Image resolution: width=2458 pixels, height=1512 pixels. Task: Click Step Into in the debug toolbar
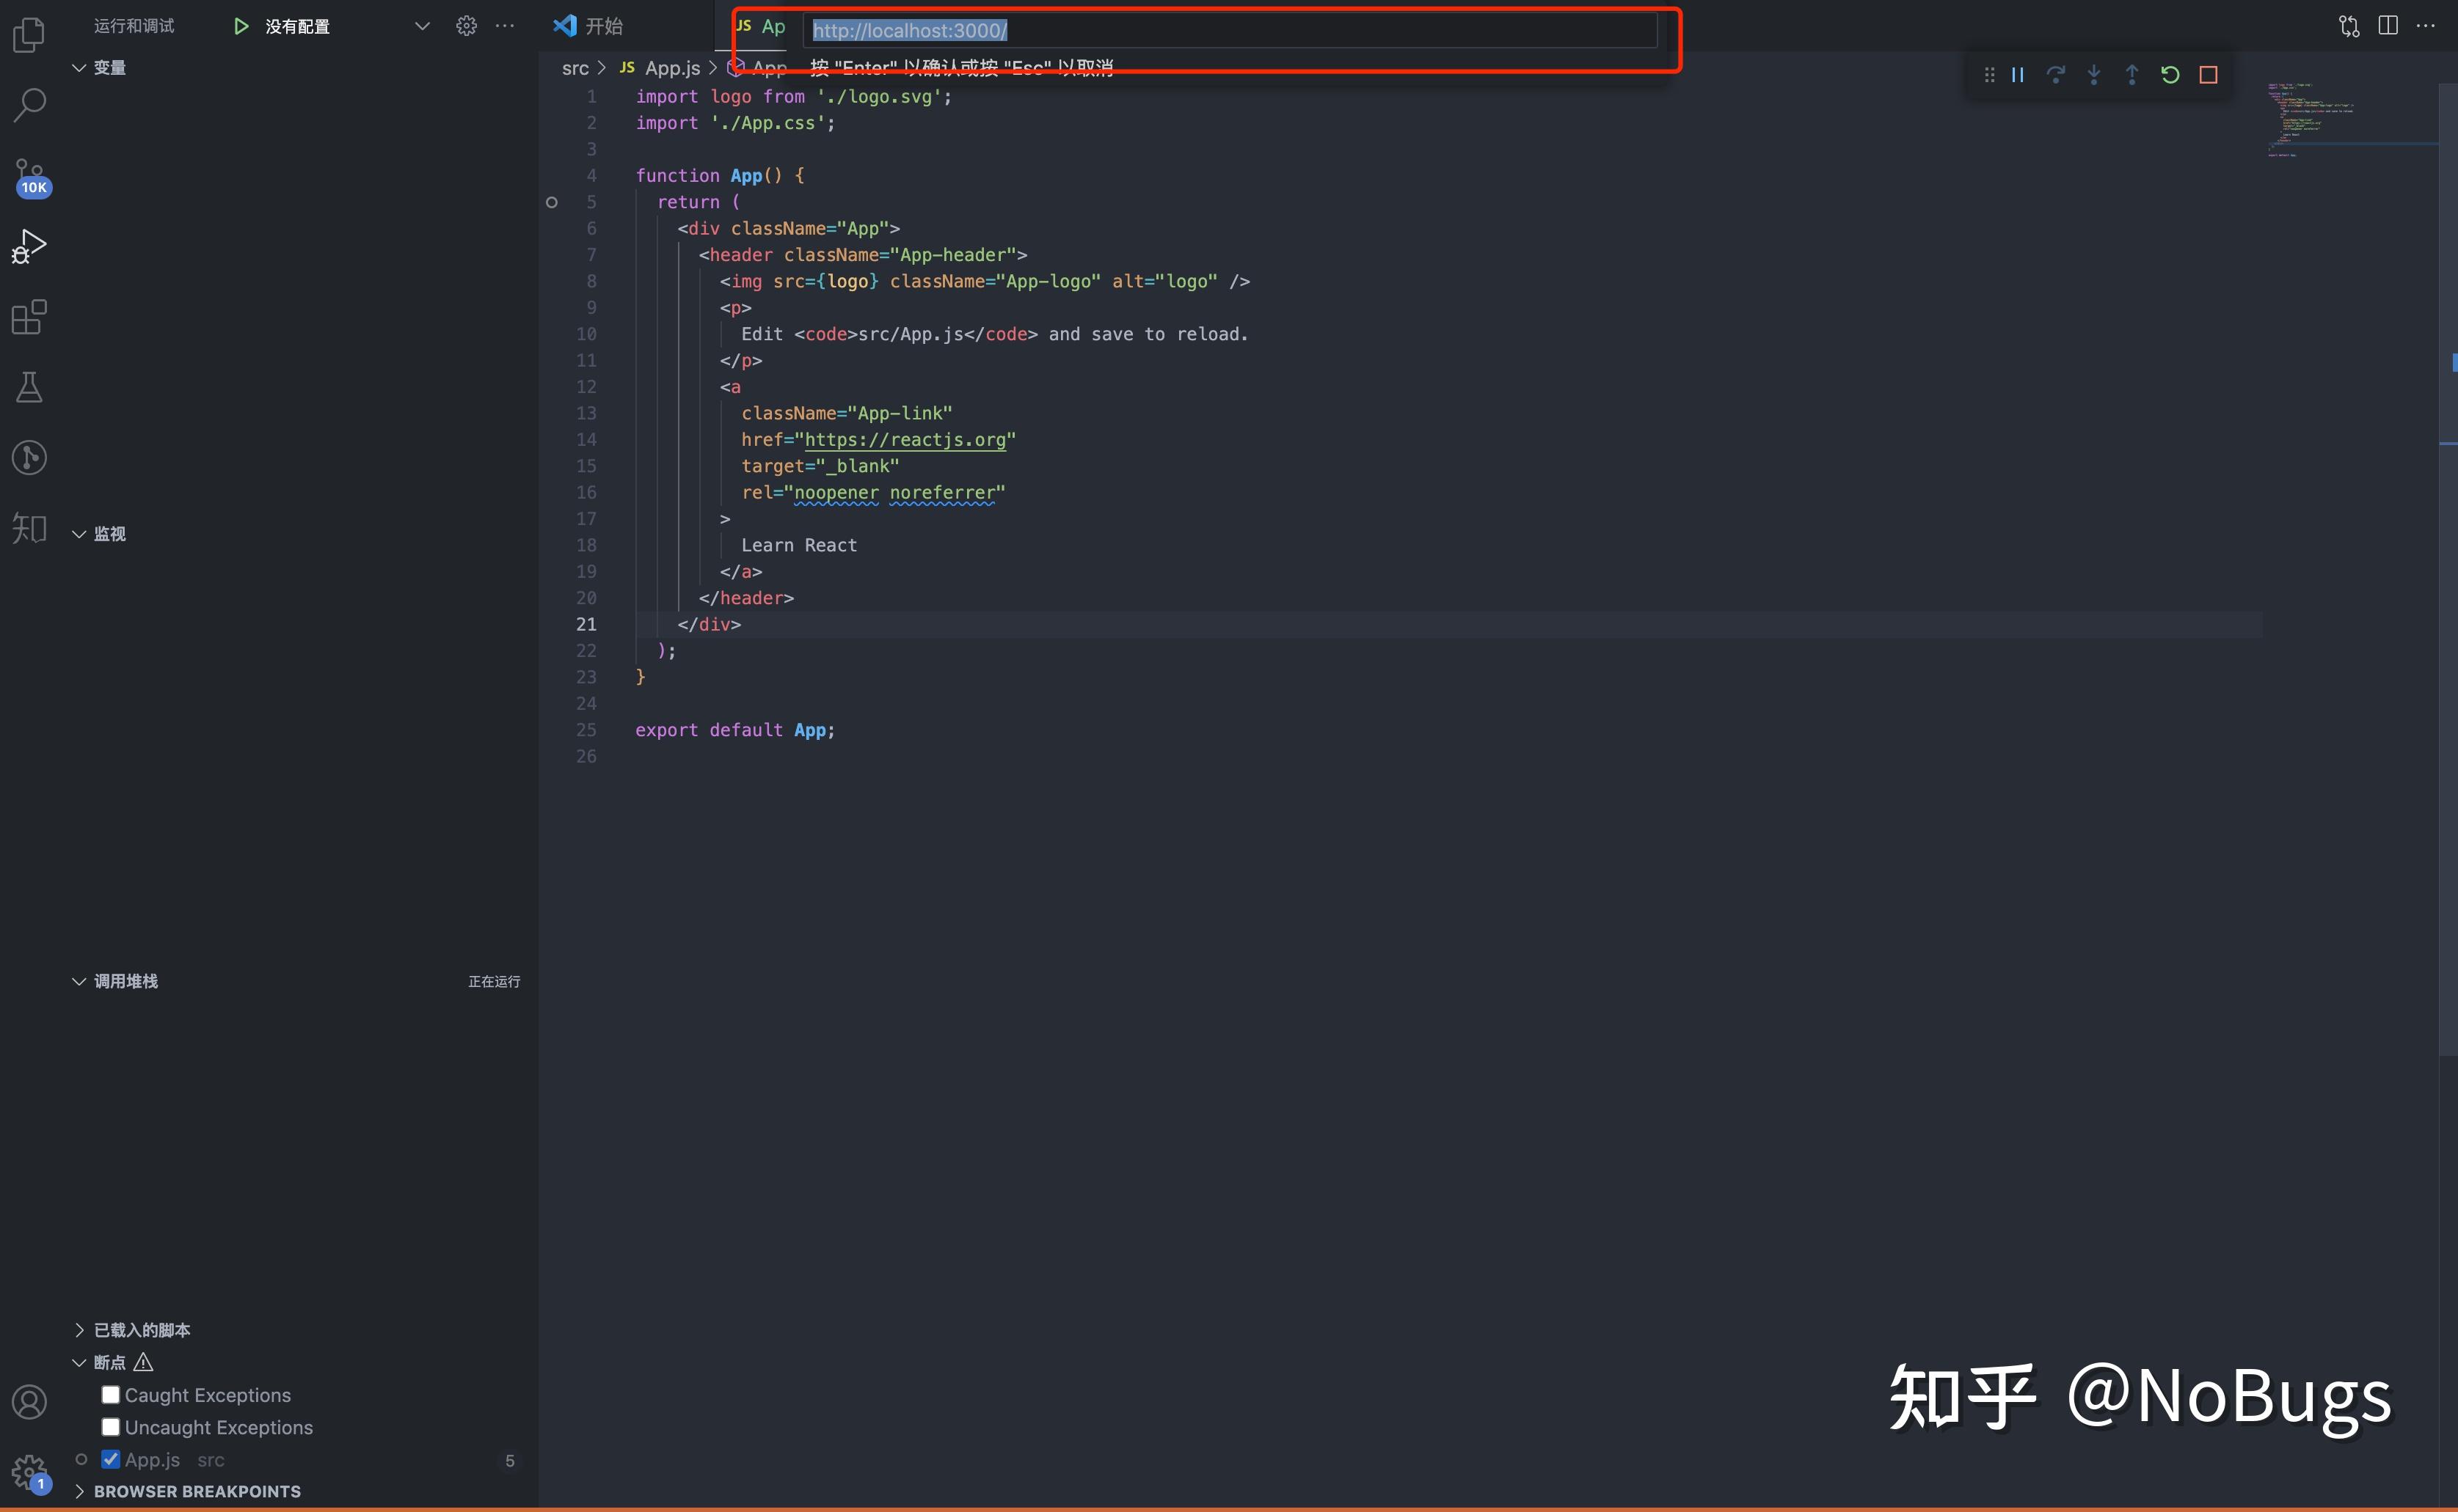pyautogui.click(x=2093, y=73)
